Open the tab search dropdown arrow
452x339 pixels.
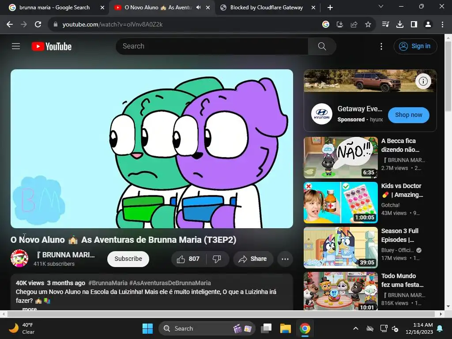[381, 6]
